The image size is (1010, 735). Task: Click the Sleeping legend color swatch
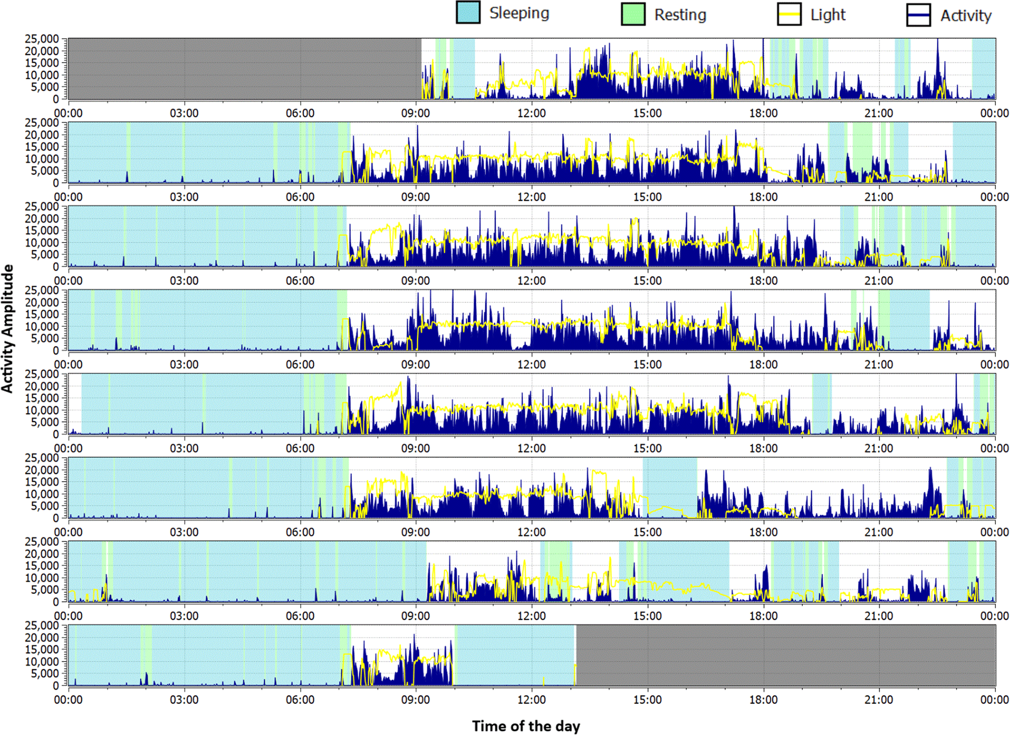point(468,13)
